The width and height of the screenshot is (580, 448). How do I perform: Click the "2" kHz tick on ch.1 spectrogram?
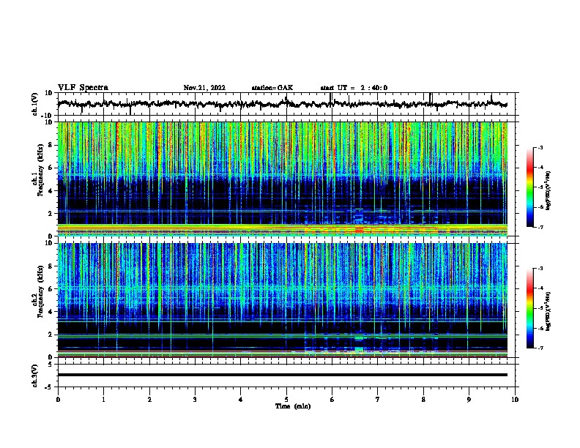click(x=51, y=214)
